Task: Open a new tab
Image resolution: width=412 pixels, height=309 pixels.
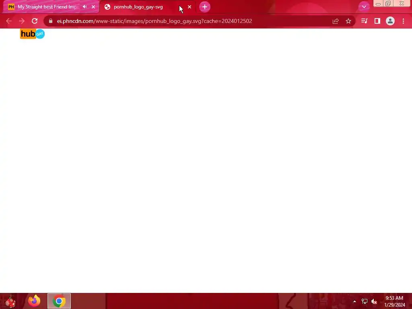Action: pos(205,7)
